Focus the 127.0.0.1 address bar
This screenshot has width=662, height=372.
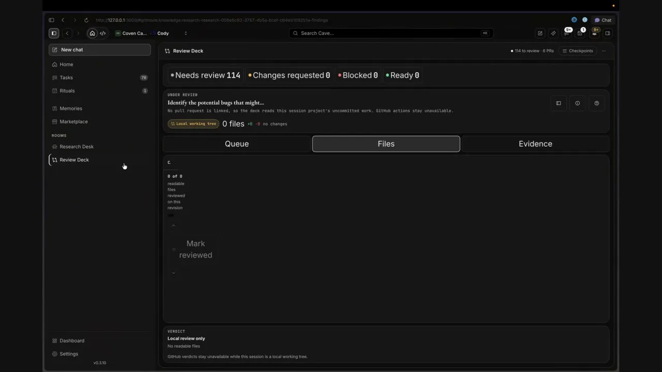(x=212, y=20)
